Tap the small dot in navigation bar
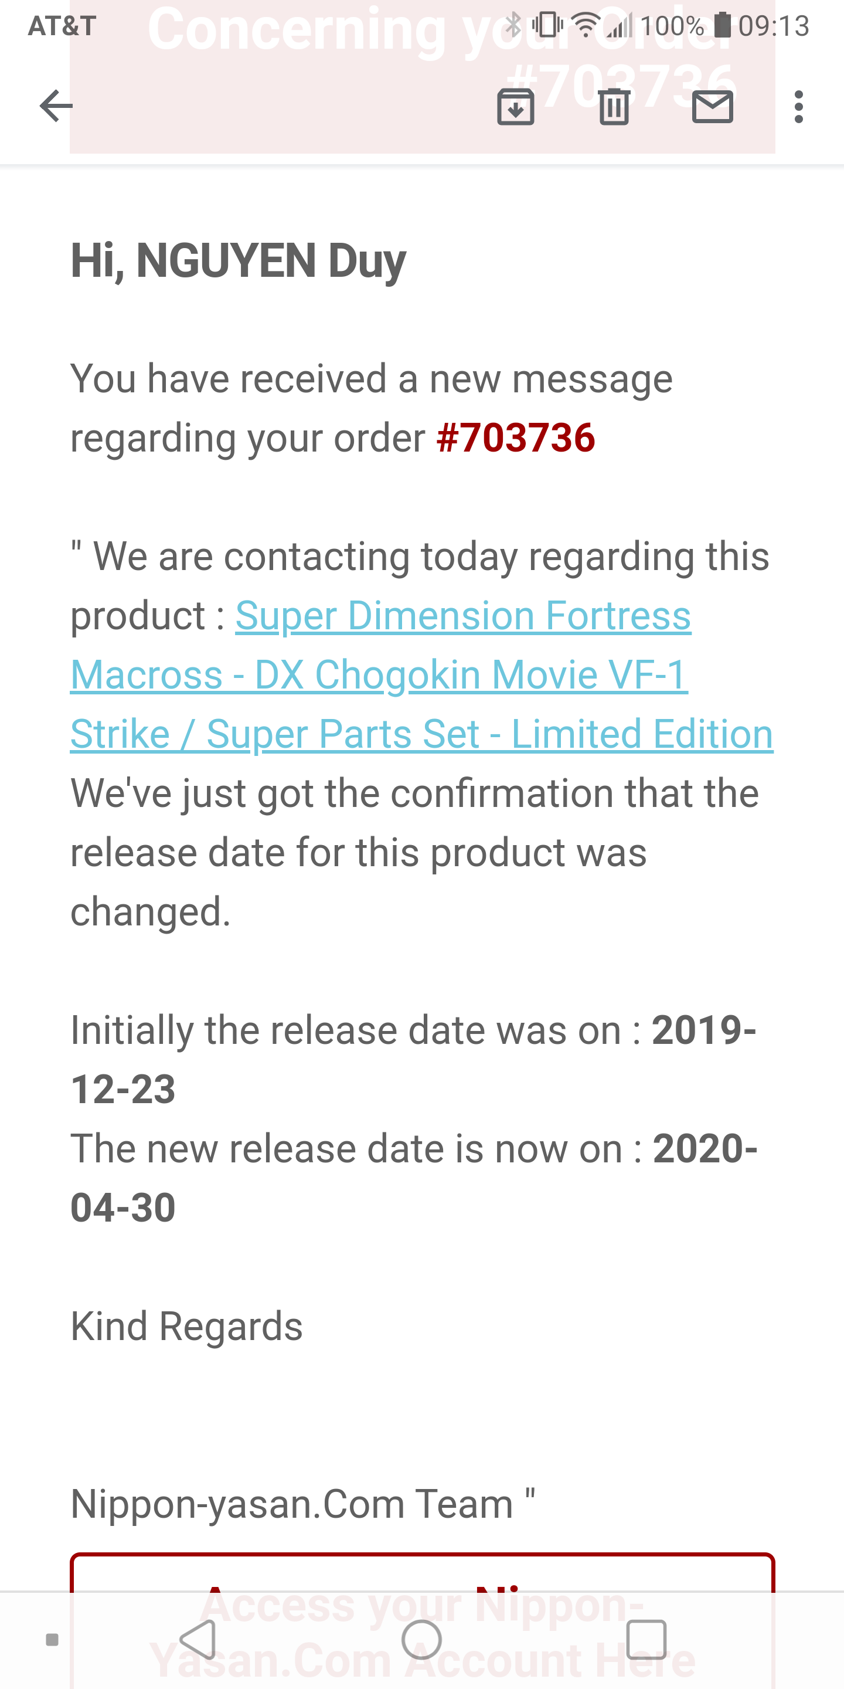The width and height of the screenshot is (844, 1689). (52, 1640)
